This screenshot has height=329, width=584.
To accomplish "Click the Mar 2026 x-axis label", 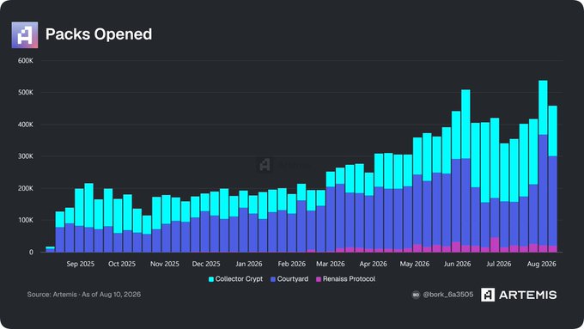I will pos(331,264).
